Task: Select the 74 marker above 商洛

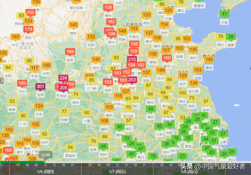Action: pyautogui.click(x=76, y=94)
